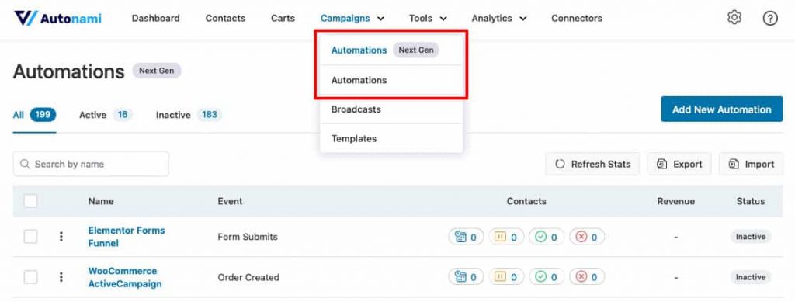Focus the Search by name field

point(92,164)
